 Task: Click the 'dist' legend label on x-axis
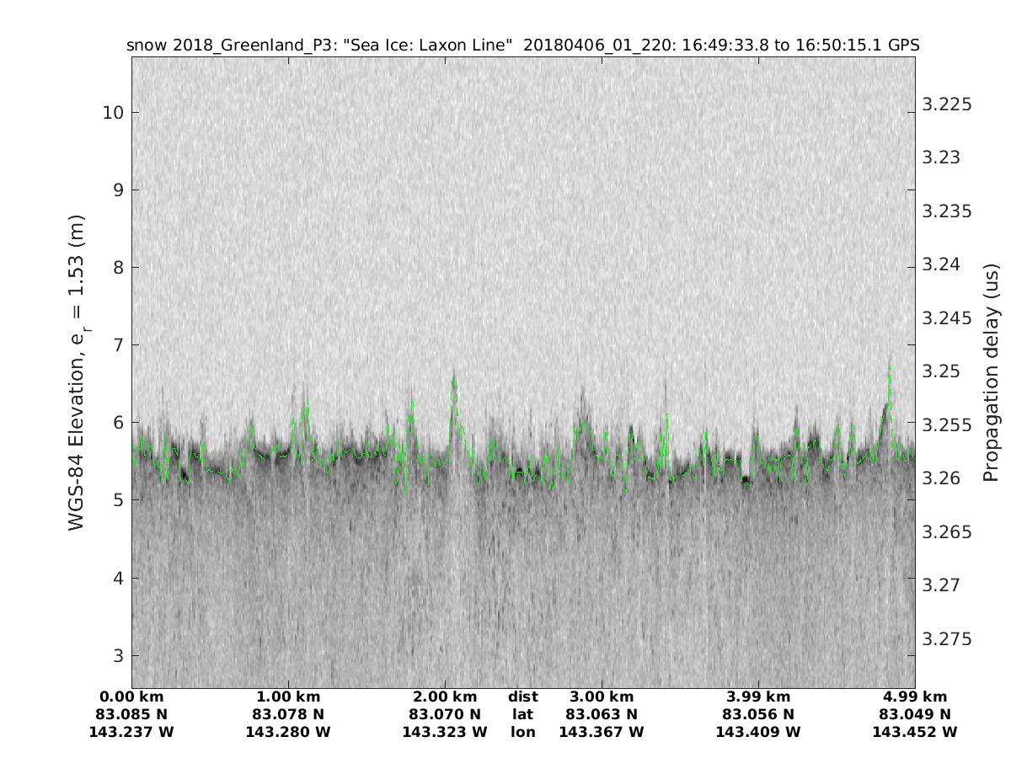[522, 697]
